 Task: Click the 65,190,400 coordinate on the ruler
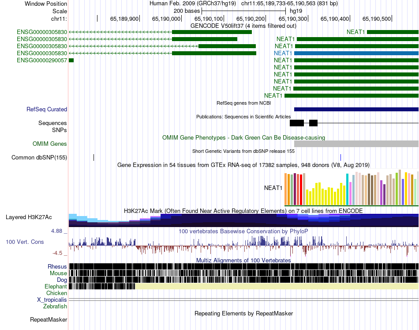(335, 19)
